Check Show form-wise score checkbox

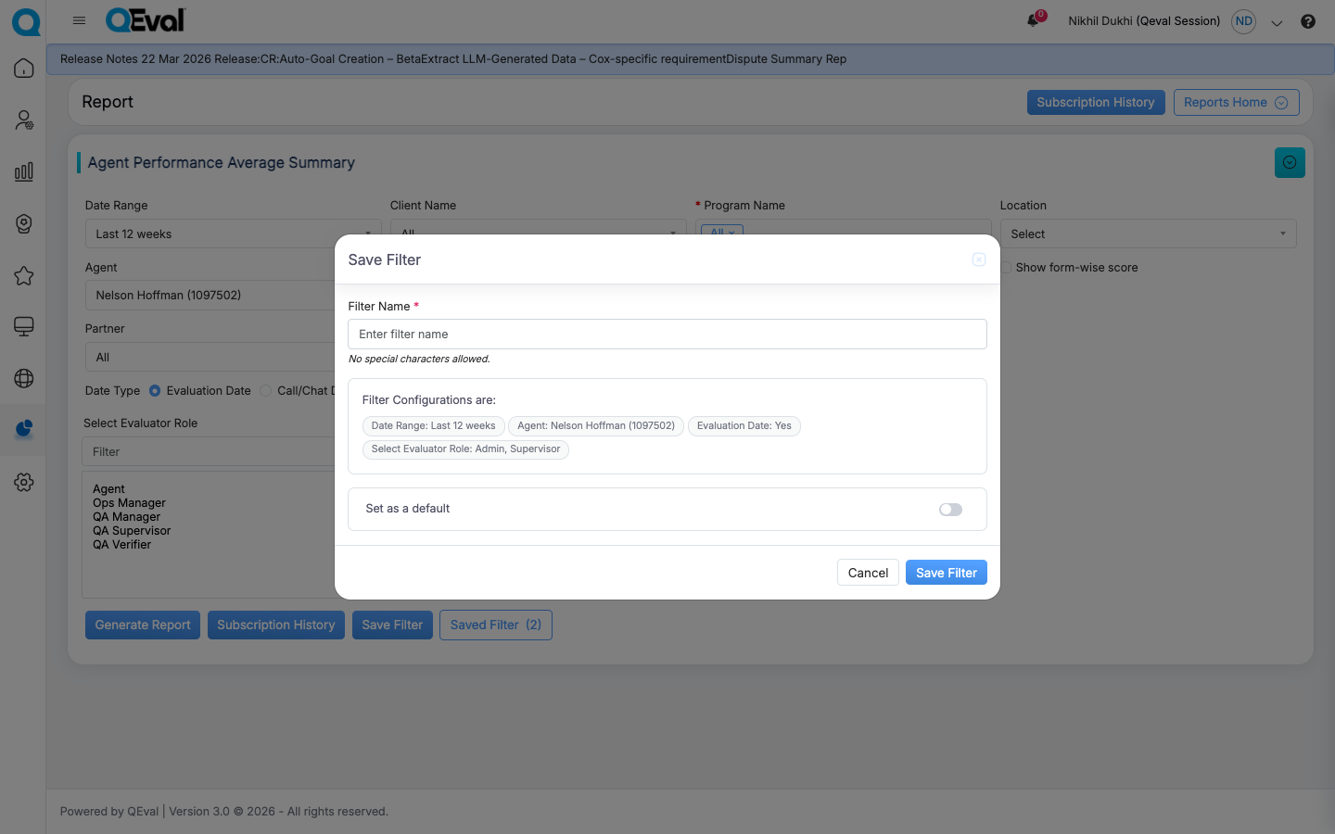point(1006,268)
